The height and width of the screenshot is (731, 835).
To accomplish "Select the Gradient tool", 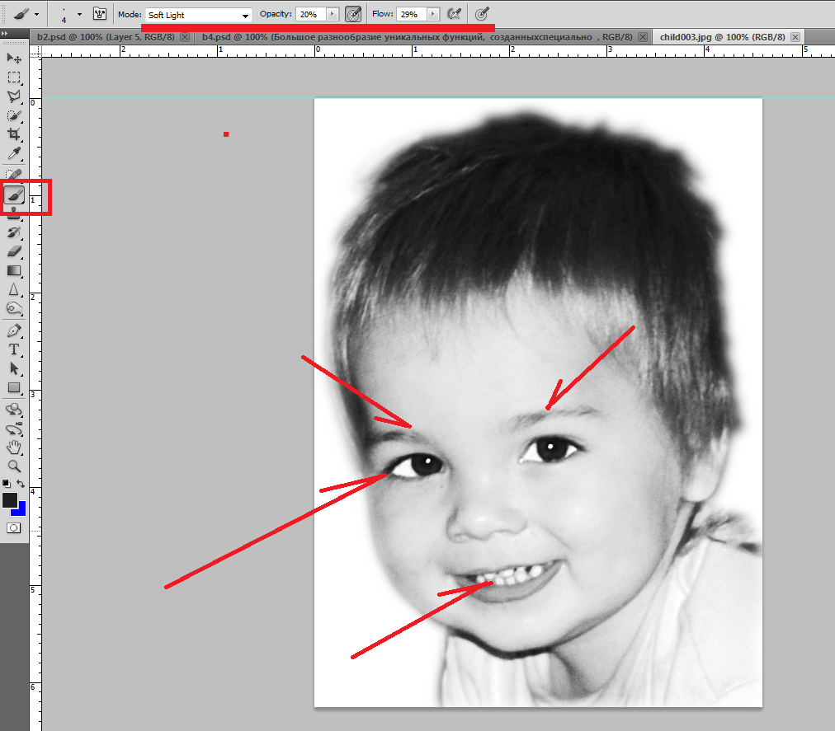I will click(x=14, y=271).
